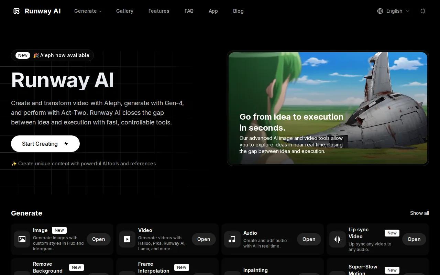Image resolution: width=440 pixels, height=275 pixels.
Task: Open the Blog nav item
Action: click(238, 11)
